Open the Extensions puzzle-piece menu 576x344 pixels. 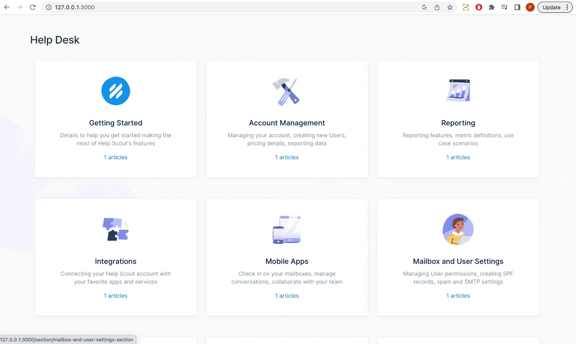tap(492, 7)
